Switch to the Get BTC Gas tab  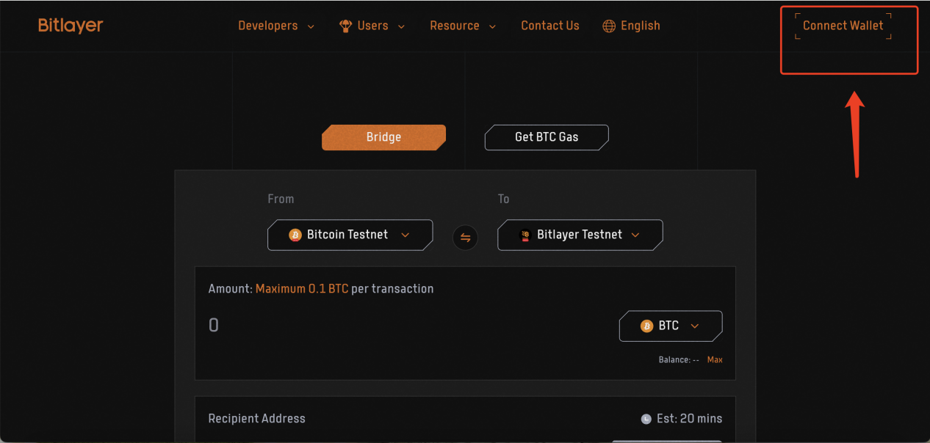tap(547, 137)
